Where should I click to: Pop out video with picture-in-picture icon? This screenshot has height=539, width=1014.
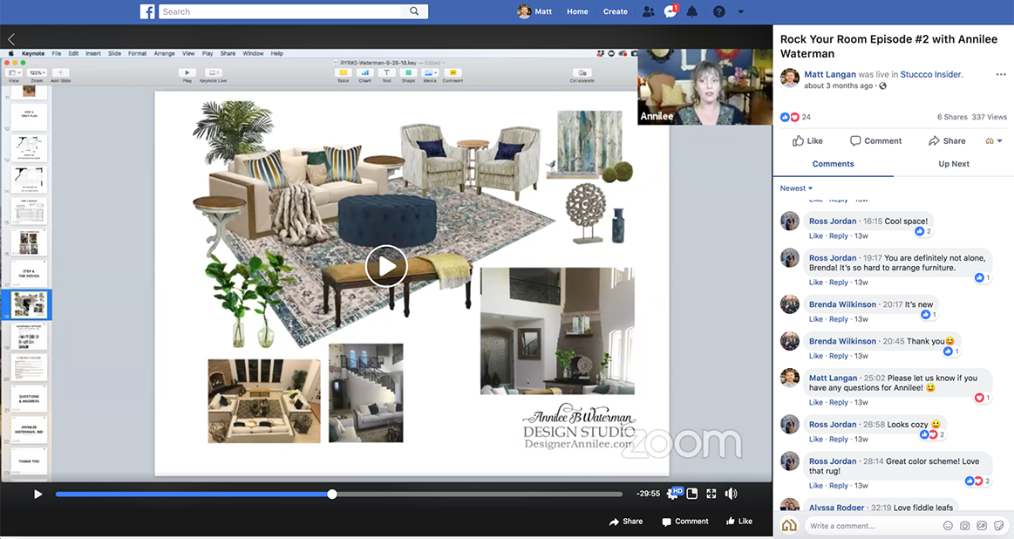point(692,494)
